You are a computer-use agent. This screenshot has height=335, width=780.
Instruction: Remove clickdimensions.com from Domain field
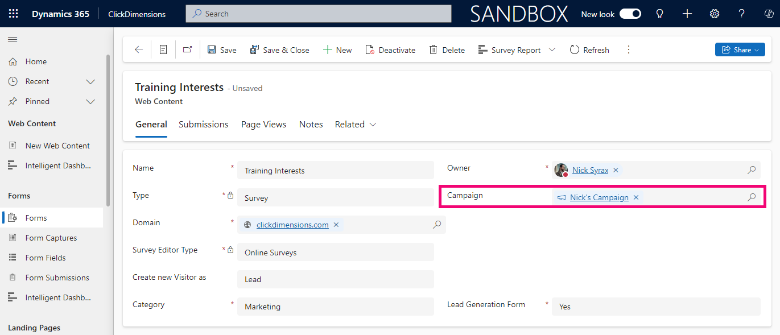[336, 225]
